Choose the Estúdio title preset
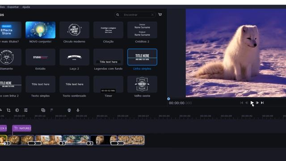The width and height of the screenshot is (286, 161). click(41, 57)
